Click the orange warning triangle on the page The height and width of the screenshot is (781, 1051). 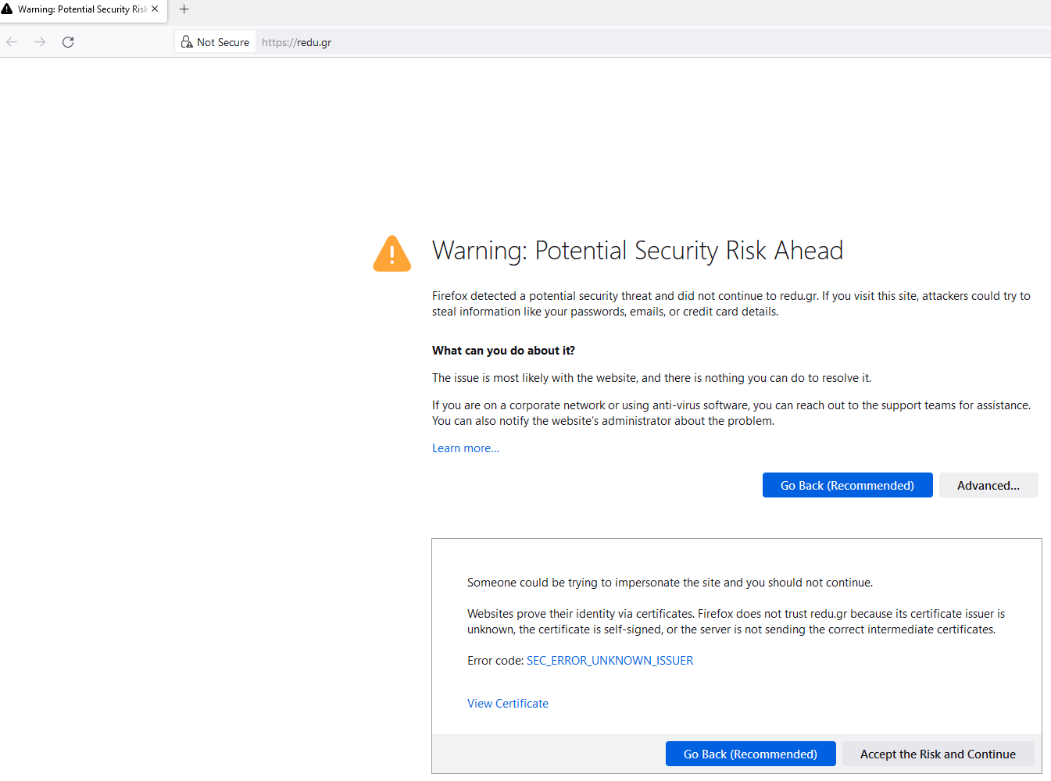[392, 254]
